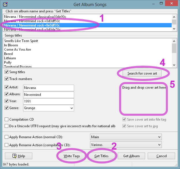The height and width of the screenshot is (169, 180).
Task: Enable Apply Rename Action (normal CD)
Action: click(x=6, y=137)
